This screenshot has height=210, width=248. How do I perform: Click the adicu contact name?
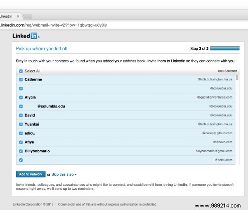(x=30, y=133)
